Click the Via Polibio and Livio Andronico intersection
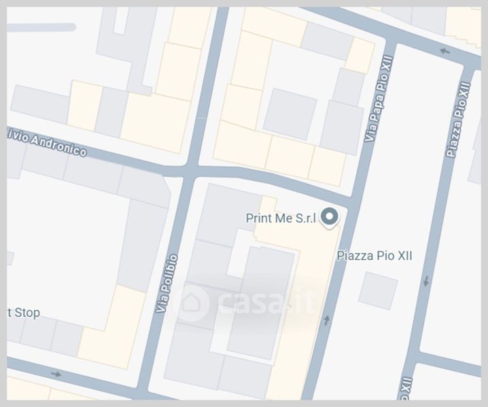488x407 pixels. click(191, 171)
